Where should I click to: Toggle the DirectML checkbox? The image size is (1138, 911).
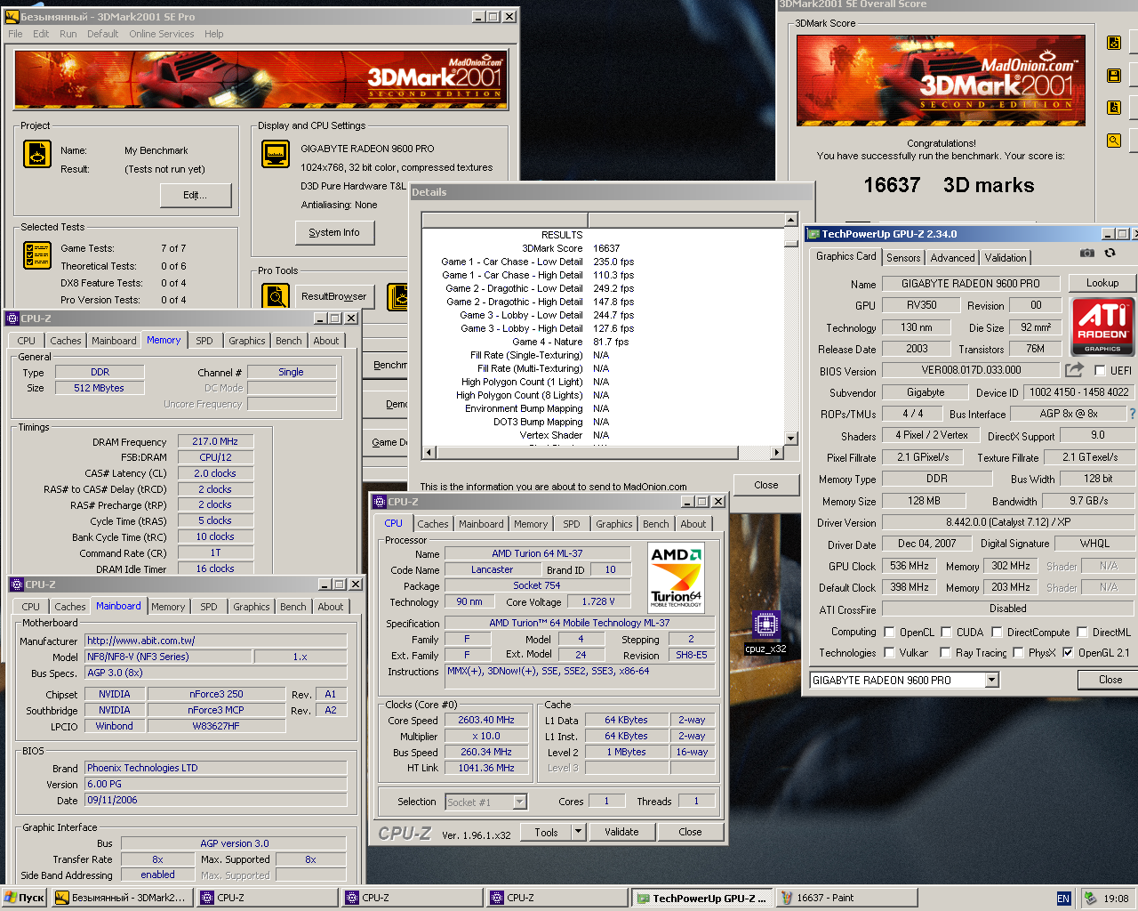pos(1082,633)
